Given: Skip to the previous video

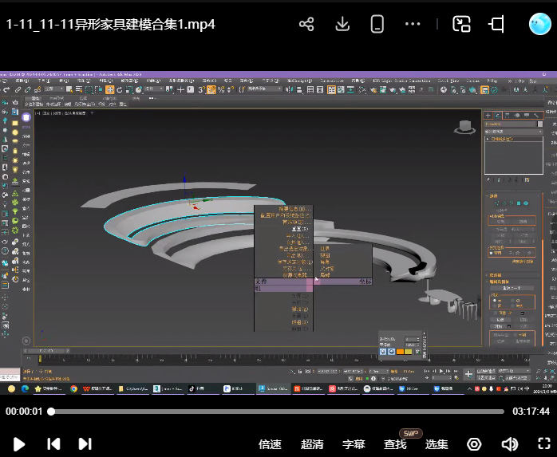Looking at the screenshot, I should (x=53, y=444).
